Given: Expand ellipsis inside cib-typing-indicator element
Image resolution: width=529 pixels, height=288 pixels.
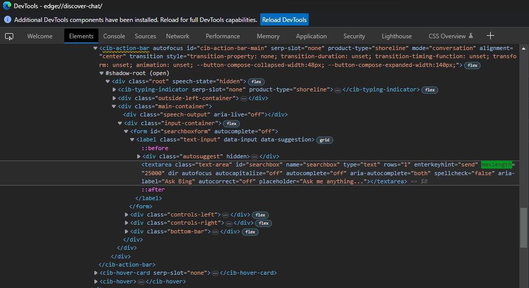Looking at the screenshot, I should pyautogui.click(x=338, y=90).
